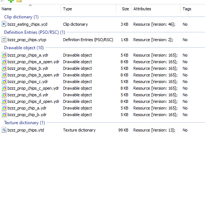Select the bzzz_eating_chips.ycd clip dictionary icon
The height and width of the screenshot is (205, 205).
pyautogui.click(x=4, y=24)
